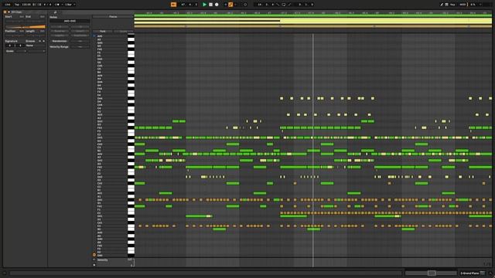Click the round Record button
495x278 pixels.
pos(217,5)
